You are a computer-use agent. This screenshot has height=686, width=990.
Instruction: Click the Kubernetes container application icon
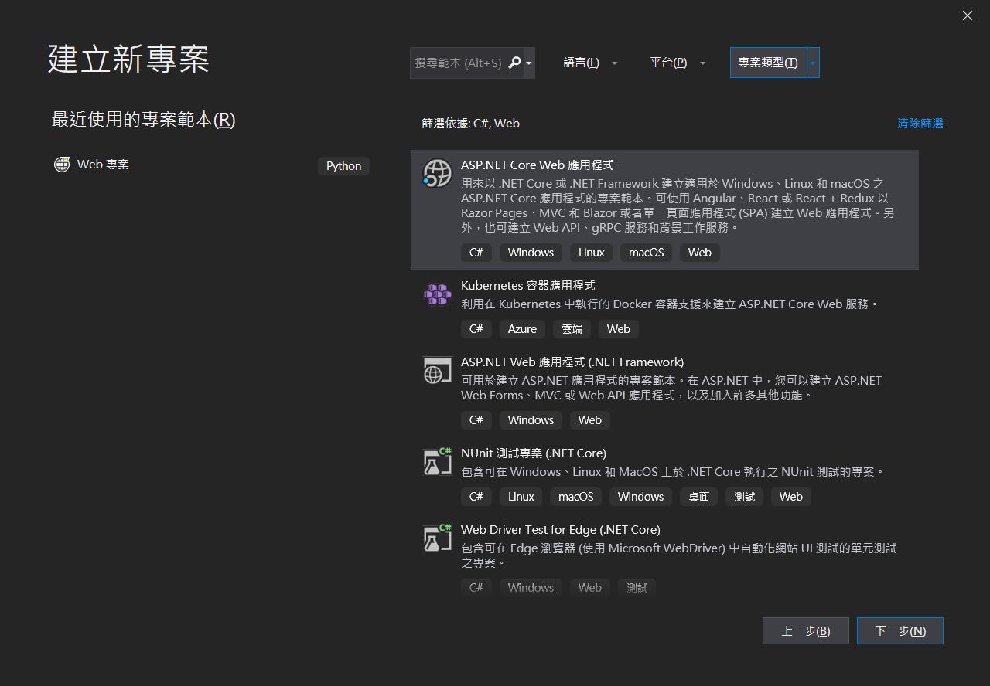tap(437, 294)
